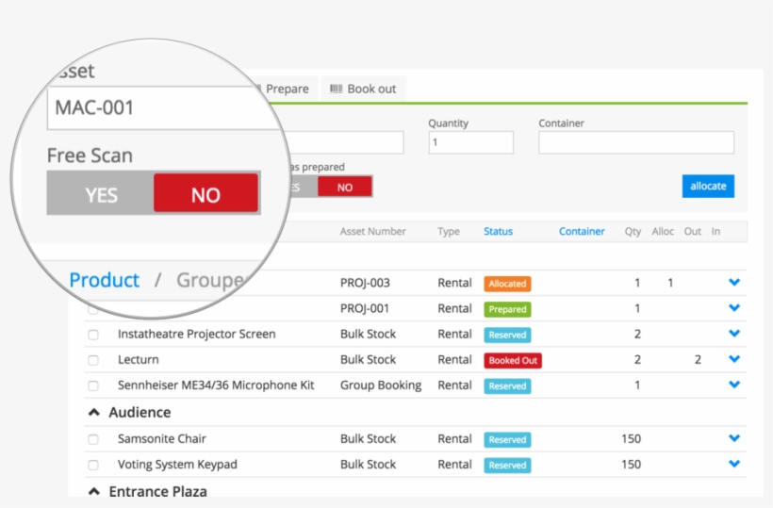
Task: Expand the Instatheatre Projector Screen row chevron
Action: [734, 334]
